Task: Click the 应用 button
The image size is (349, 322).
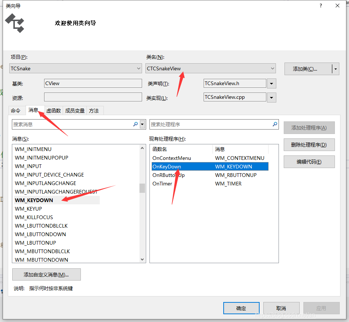Action: 322,308
